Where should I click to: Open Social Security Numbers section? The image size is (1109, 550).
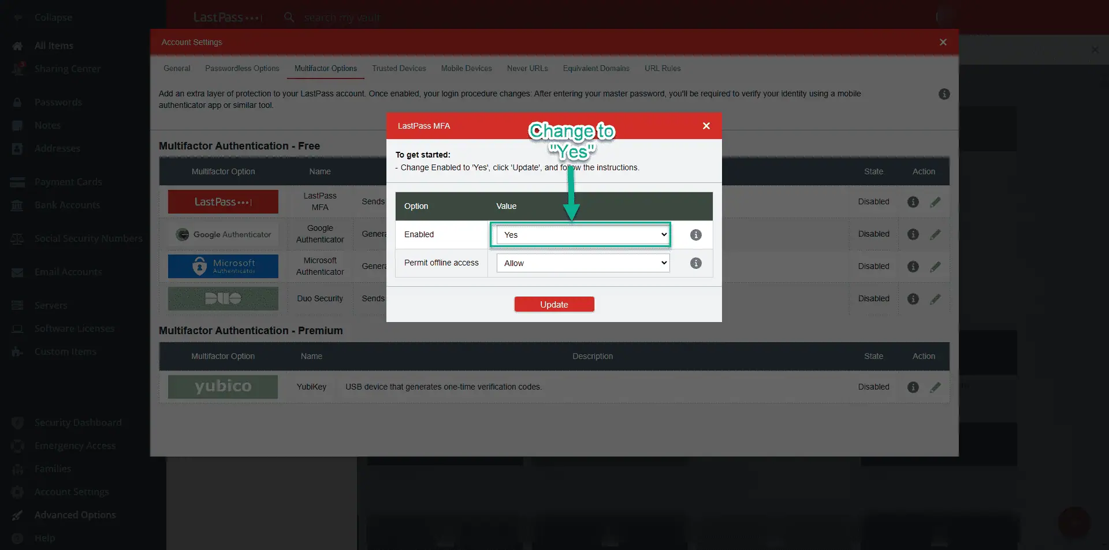click(88, 238)
